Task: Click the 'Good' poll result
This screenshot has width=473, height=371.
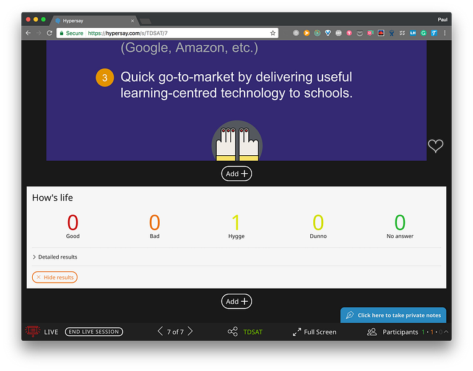Action: tap(72, 226)
